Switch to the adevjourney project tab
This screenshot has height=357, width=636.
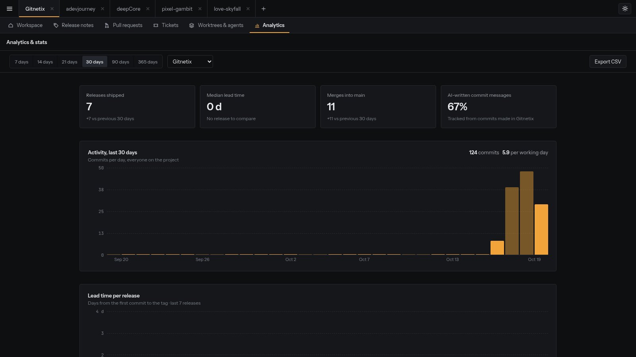pyautogui.click(x=81, y=9)
